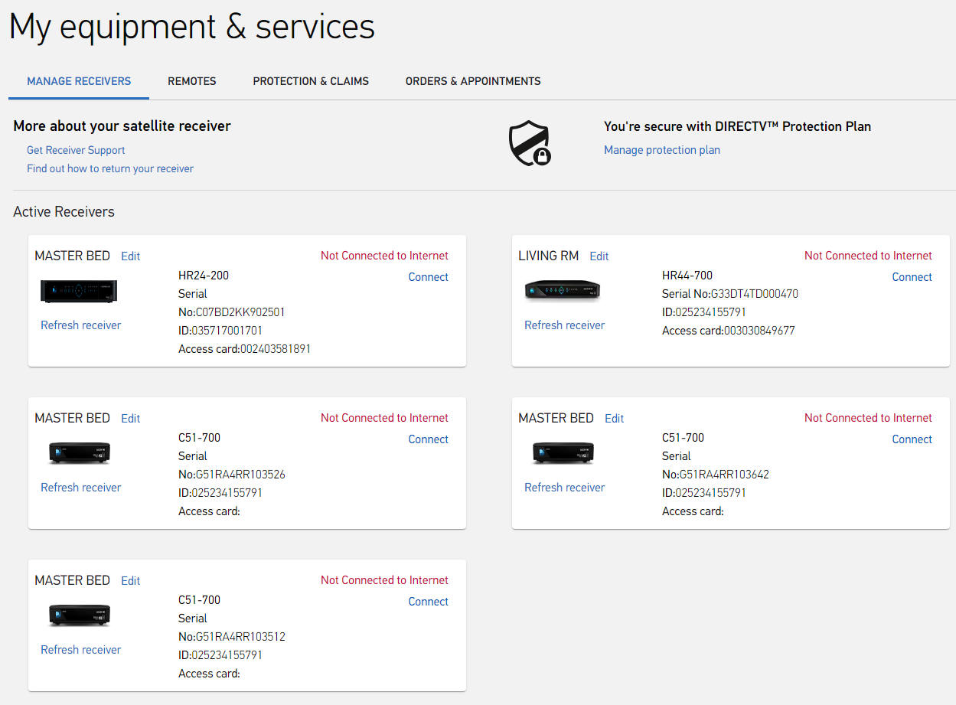
Task: Click Edit for receiver serial G51RA4RR103512
Action: [x=131, y=581]
